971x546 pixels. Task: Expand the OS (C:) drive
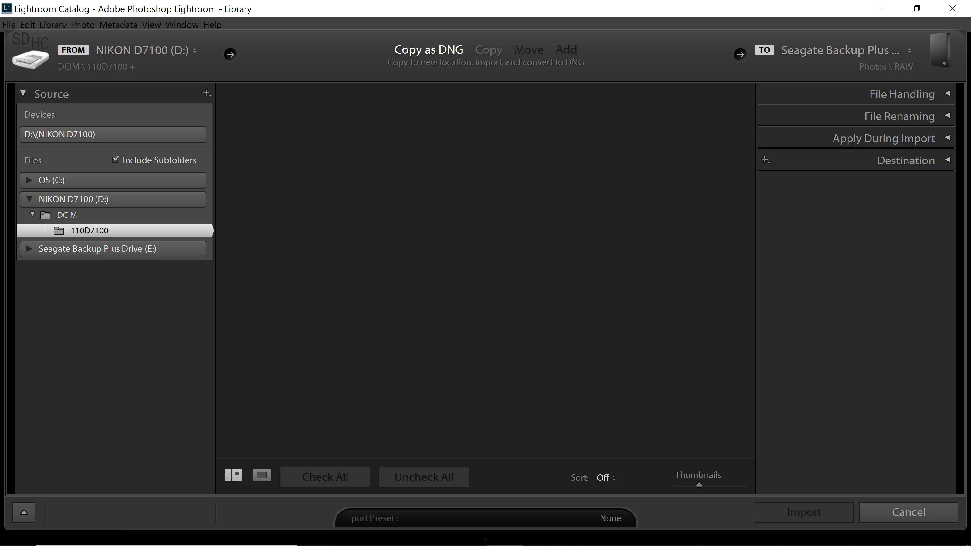pos(29,180)
